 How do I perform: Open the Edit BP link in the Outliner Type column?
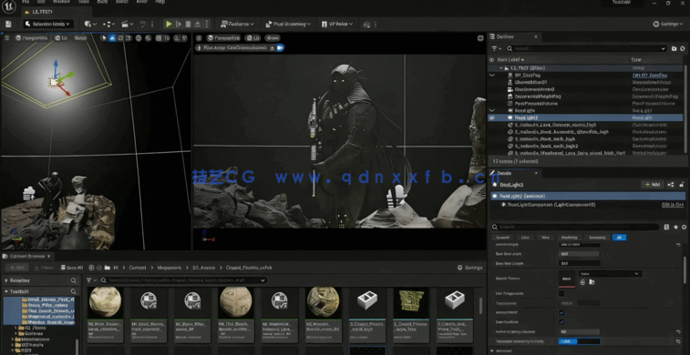(650, 76)
